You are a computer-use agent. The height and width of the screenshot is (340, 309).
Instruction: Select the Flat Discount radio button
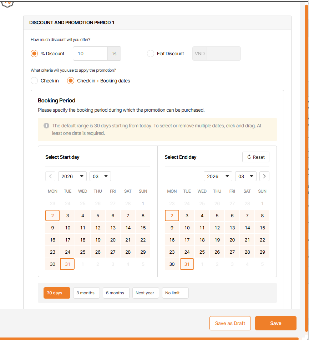(x=151, y=54)
